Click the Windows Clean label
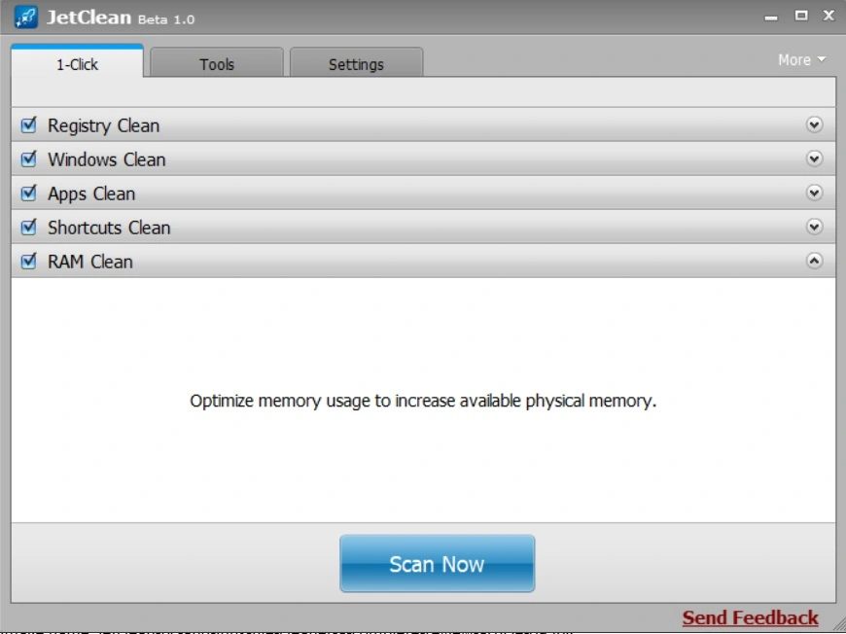Viewport: 846px width, 634px height. click(107, 159)
